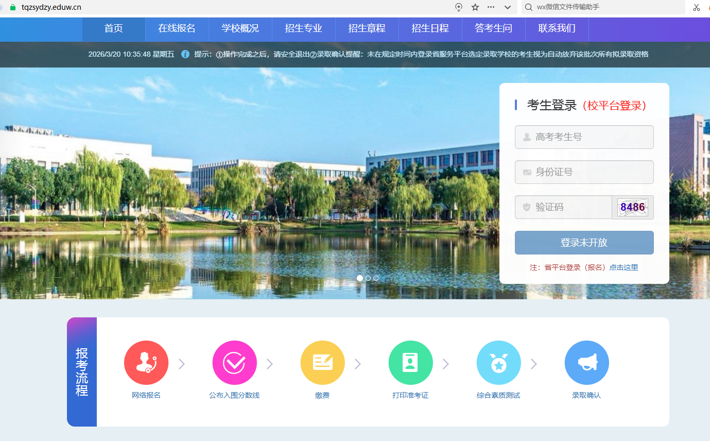Image resolution: width=710 pixels, height=441 pixels.
Task: Click the 缴费 yellow payment icon
Action: (322, 363)
